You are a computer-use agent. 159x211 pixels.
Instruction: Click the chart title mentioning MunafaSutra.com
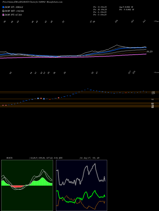click(32, 2)
